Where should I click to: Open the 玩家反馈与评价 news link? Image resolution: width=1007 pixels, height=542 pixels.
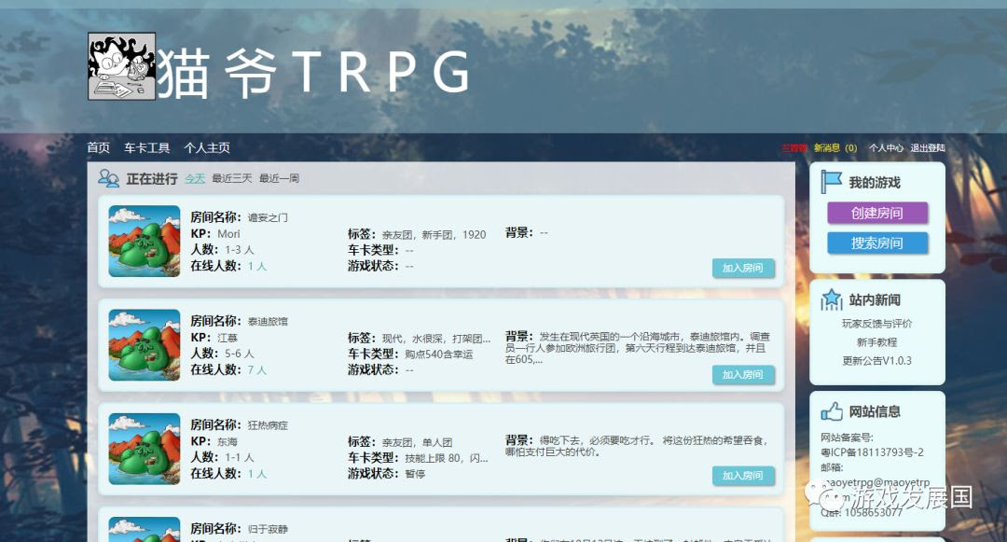[x=877, y=323]
